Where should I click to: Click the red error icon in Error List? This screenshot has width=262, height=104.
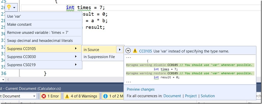[x=44, y=96]
